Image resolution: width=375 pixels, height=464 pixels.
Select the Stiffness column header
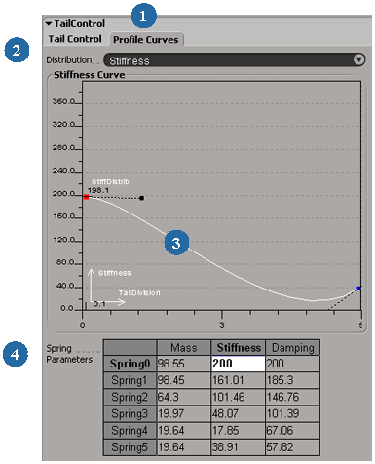pyautogui.click(x=239, y=348)
